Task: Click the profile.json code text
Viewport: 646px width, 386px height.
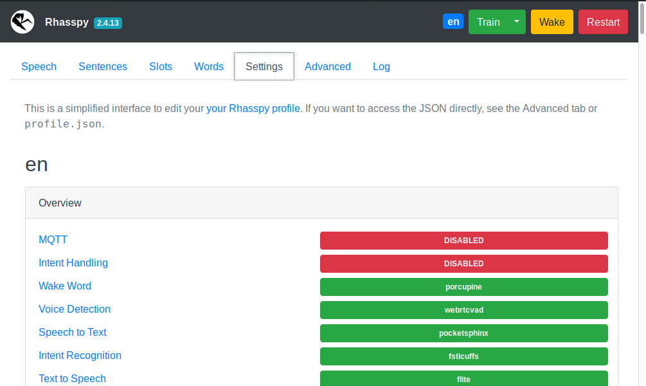Action: pos(62,124)
